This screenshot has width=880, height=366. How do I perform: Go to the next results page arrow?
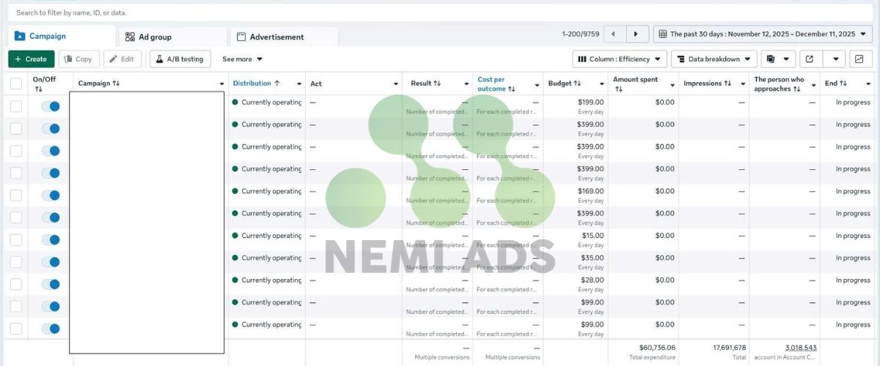[x=637, y=34]
